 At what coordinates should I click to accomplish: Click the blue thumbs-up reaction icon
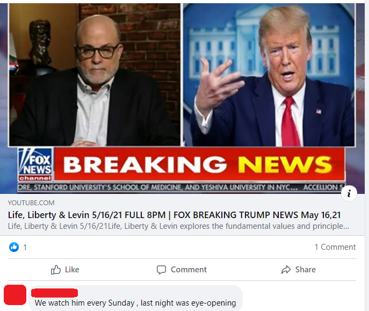(14, 247)
